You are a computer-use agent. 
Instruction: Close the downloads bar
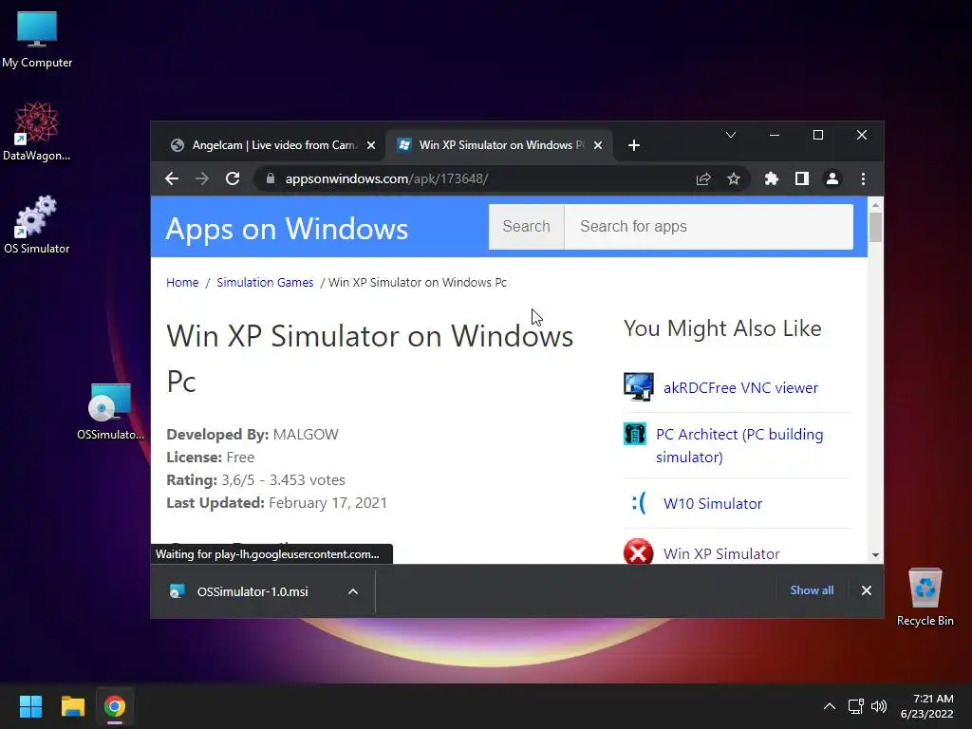(866, 590)
